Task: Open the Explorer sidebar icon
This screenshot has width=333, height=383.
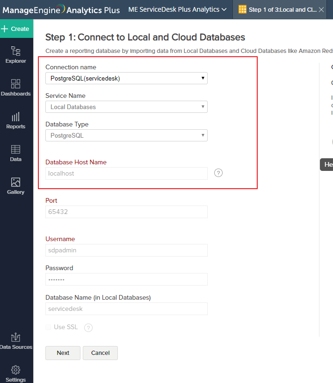Action: pyautogui.click(x=16, y=55)
